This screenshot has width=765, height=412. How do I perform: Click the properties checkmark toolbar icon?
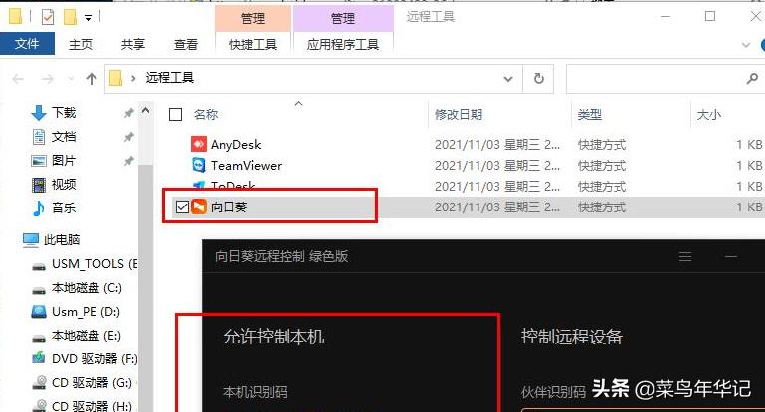click(x=48, y=18)
